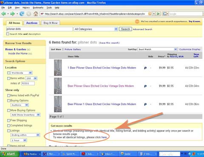Viewport: 204px width, 157px height.
Task: Click in the pilsner dots search field
Action: (40, 29)
